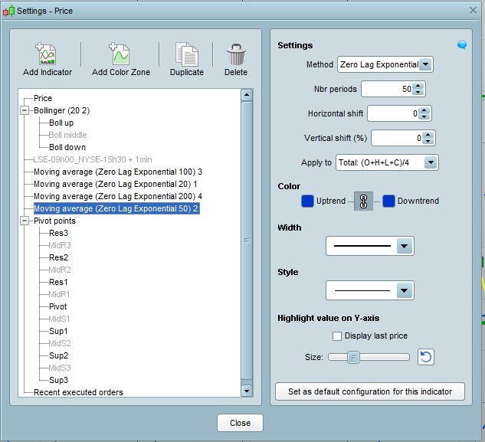The width and height of the screenshot is (485, 442).
Task: Select Moving average Zero Lag Exponential 100
Action: 118,172
